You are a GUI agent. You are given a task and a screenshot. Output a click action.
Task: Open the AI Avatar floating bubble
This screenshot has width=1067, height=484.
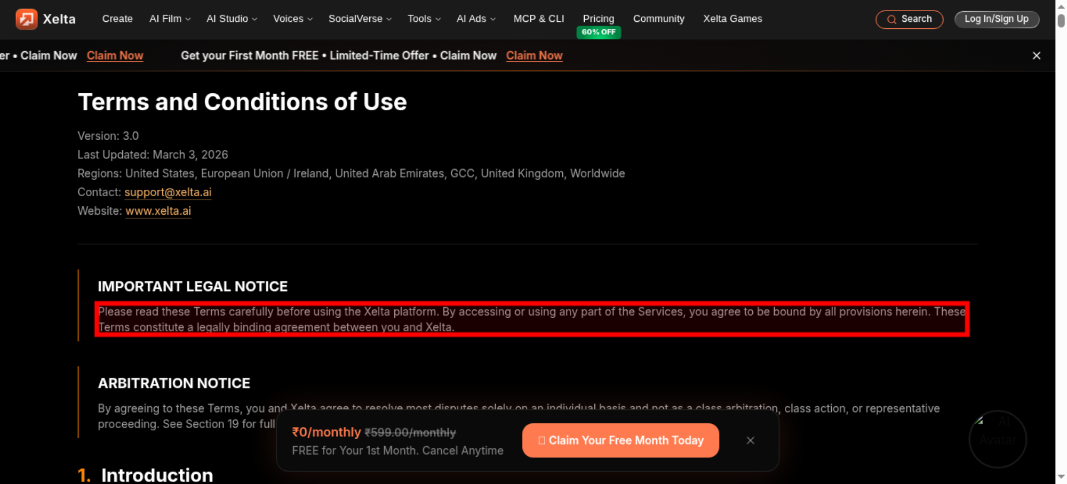click(x=998, y=439)
